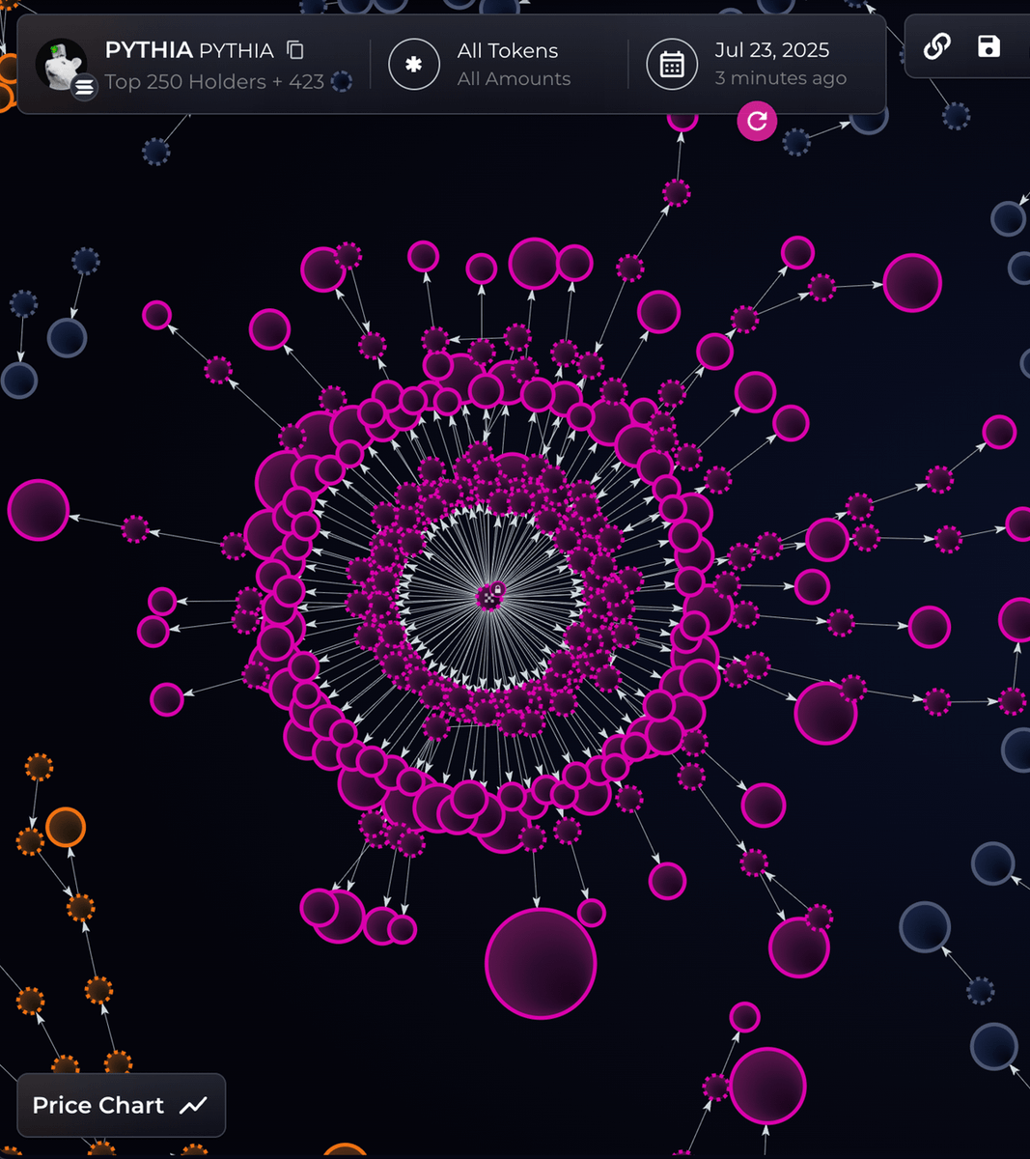Open the Price Chart panel
Screen dimensions: 1030x1159
tap(122, 1105)
